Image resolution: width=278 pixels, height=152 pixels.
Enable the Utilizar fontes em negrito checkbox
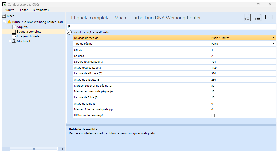tap(213, 115)
